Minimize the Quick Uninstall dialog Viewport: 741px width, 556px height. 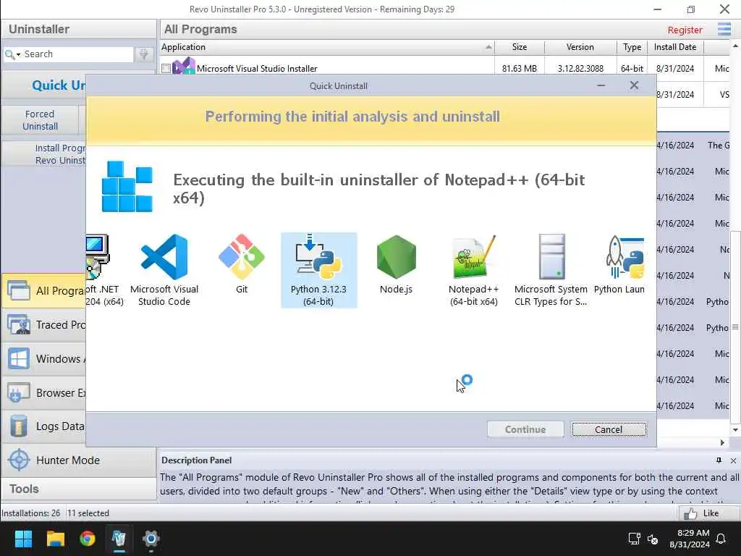pos(601,85)
